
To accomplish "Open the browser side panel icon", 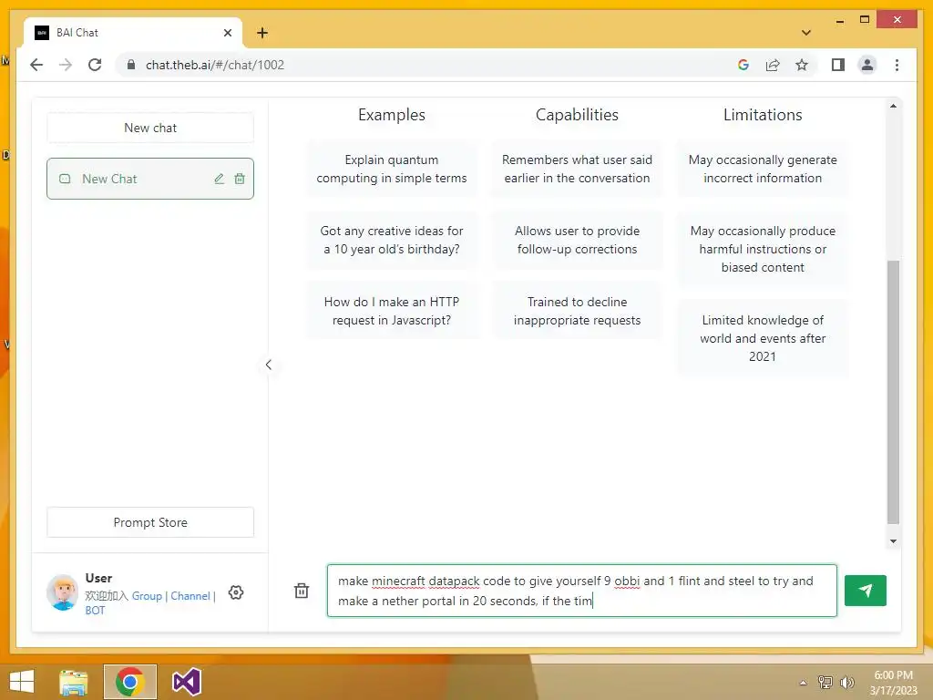I will [838, 65].
